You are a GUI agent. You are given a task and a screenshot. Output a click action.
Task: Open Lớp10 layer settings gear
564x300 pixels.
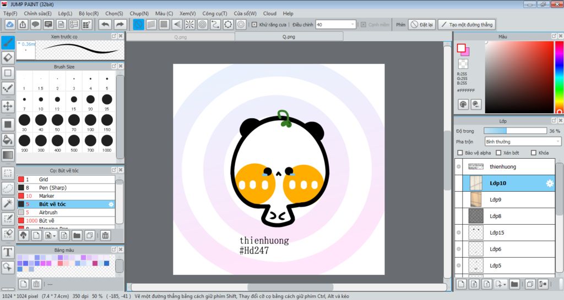[x=550, y=184]
